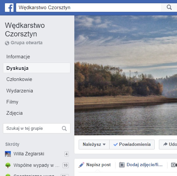Click the notification count 10 badge
Screen dimensions: 177x176
point(65,165)
